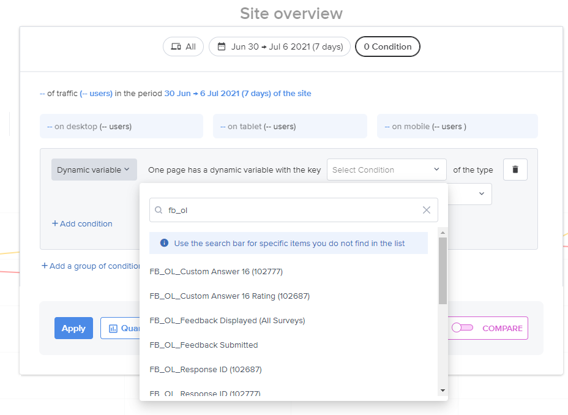Open the 0 Condition filter pill
568x415 pixels.
point(387,47)
